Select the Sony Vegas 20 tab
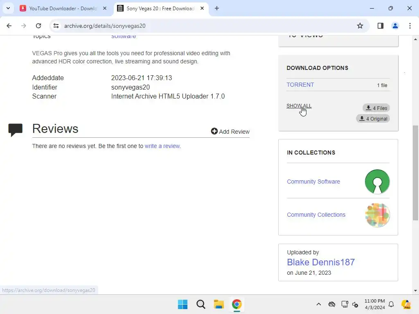The image size is (419, 314). coord(161,8)
